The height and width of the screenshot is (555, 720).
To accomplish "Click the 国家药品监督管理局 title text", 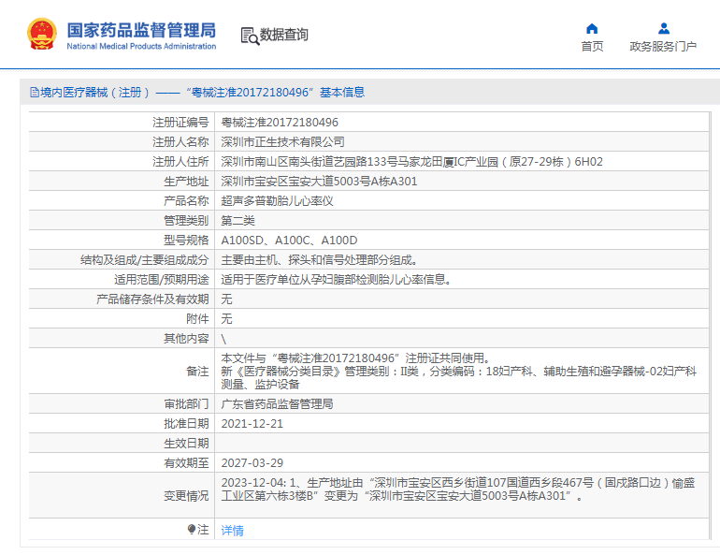I will coord(141,30).
